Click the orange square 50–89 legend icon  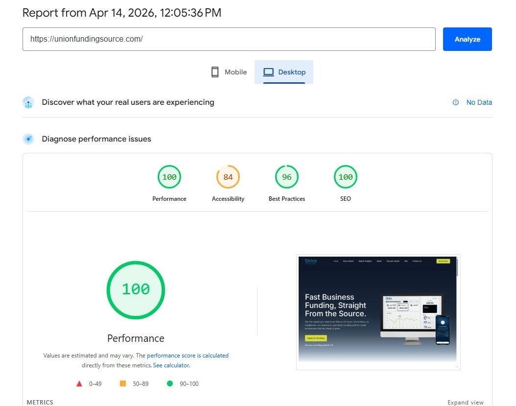(123, 384)
